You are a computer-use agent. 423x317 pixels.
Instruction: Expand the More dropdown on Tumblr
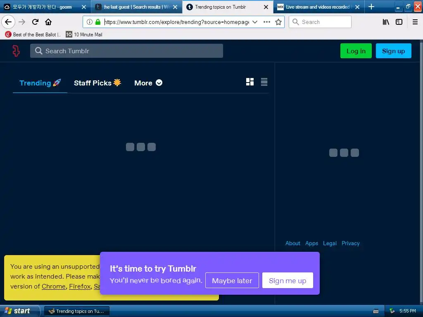click(x=148, y=83)
